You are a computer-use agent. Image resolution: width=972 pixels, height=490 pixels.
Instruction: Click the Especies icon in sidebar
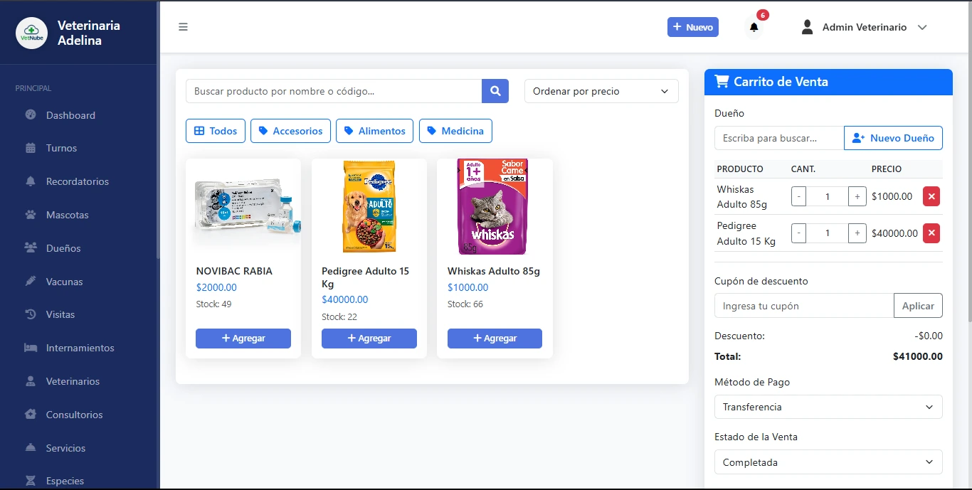(31, 481)
